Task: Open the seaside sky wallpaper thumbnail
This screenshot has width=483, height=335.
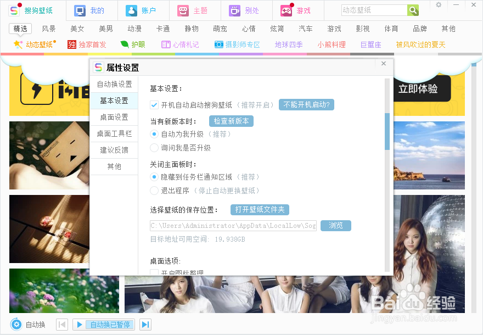Action: 429,155
